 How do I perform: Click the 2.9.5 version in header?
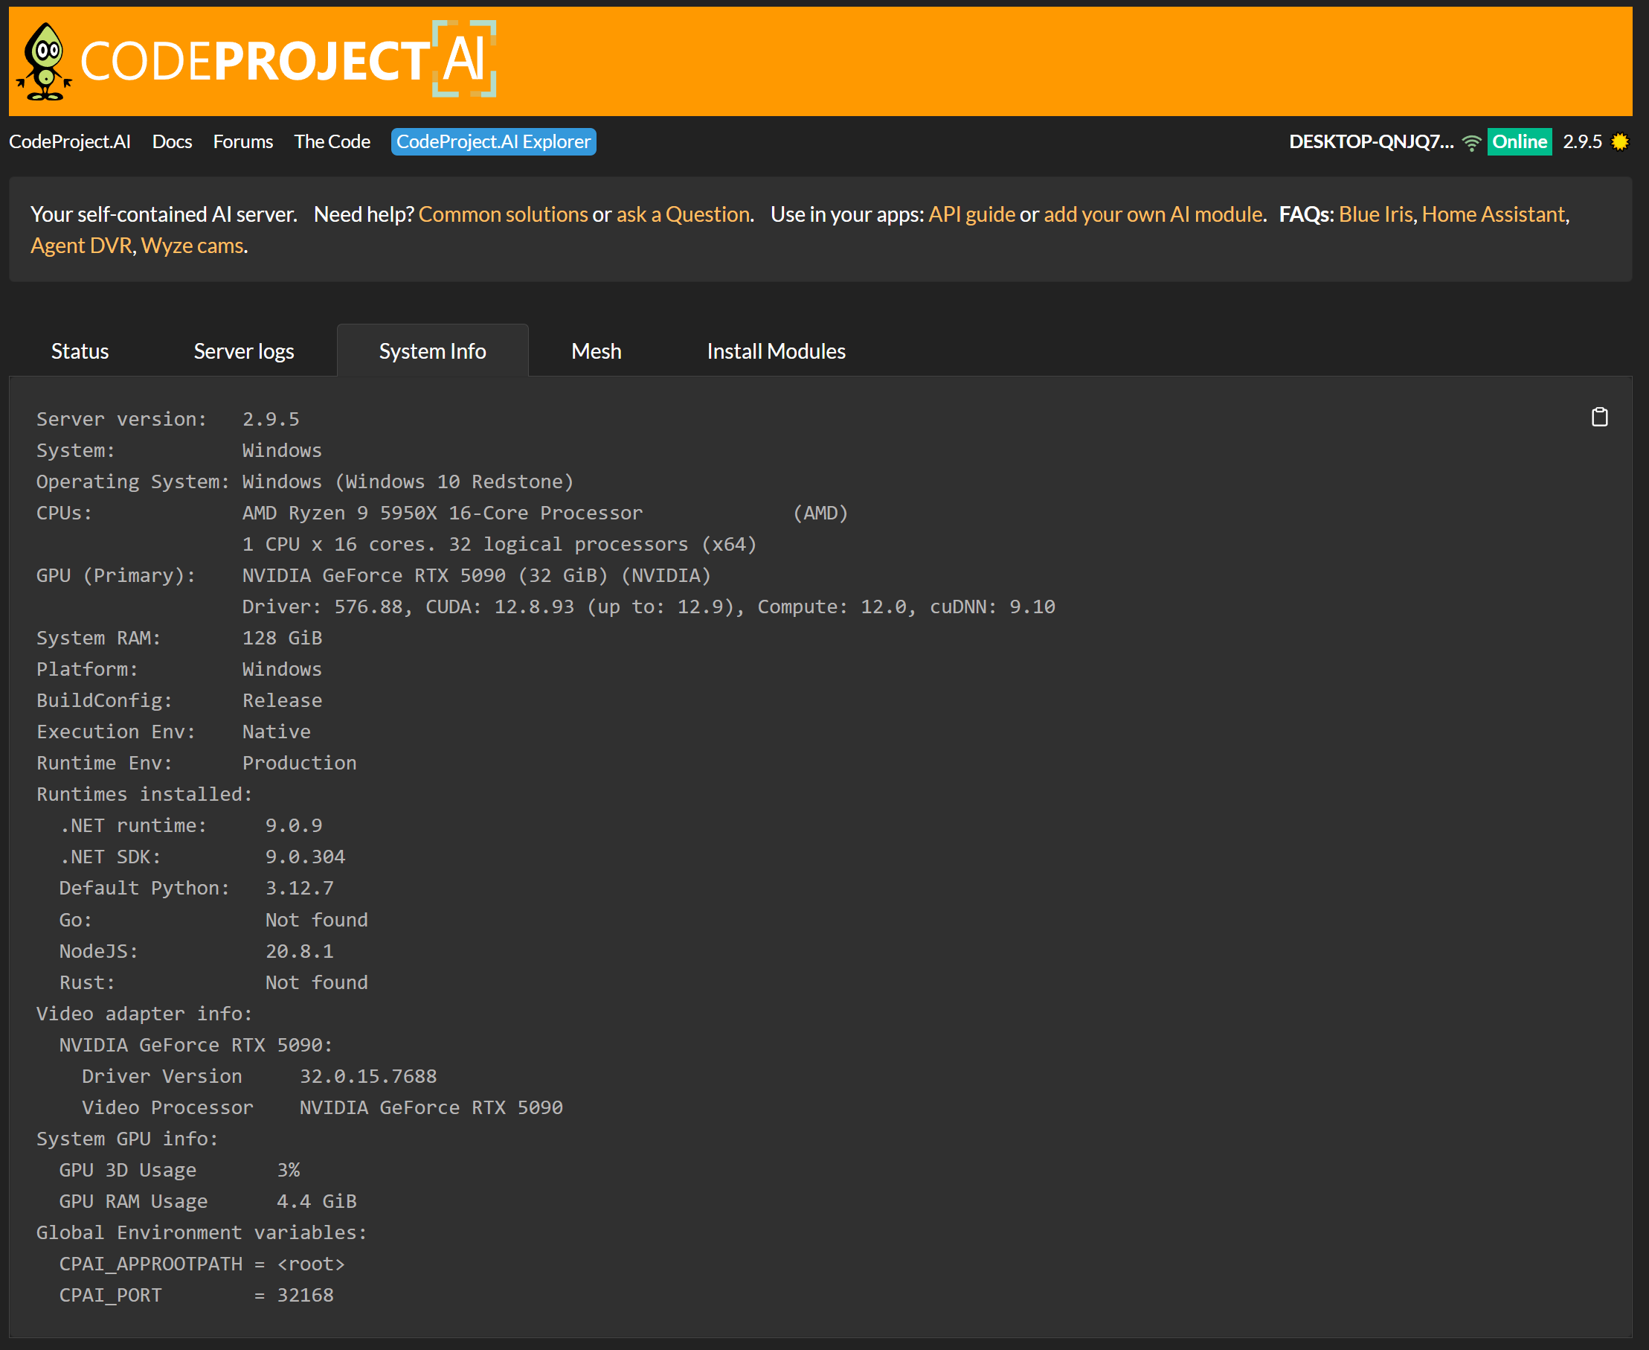pos(1582,141)
